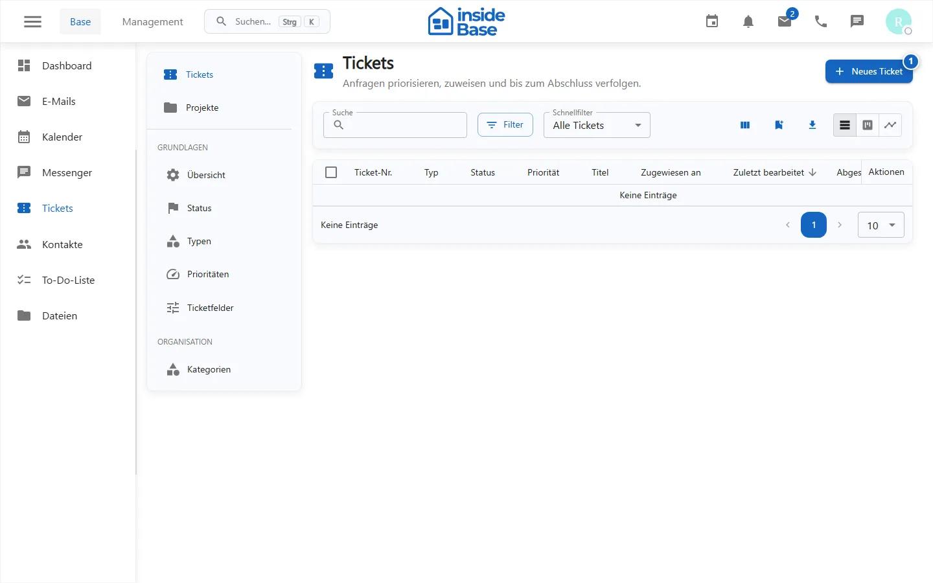
Task: Open the user avatar menu
Action: 899,21
